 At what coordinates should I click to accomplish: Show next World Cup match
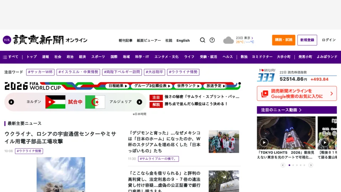(139, 102)
